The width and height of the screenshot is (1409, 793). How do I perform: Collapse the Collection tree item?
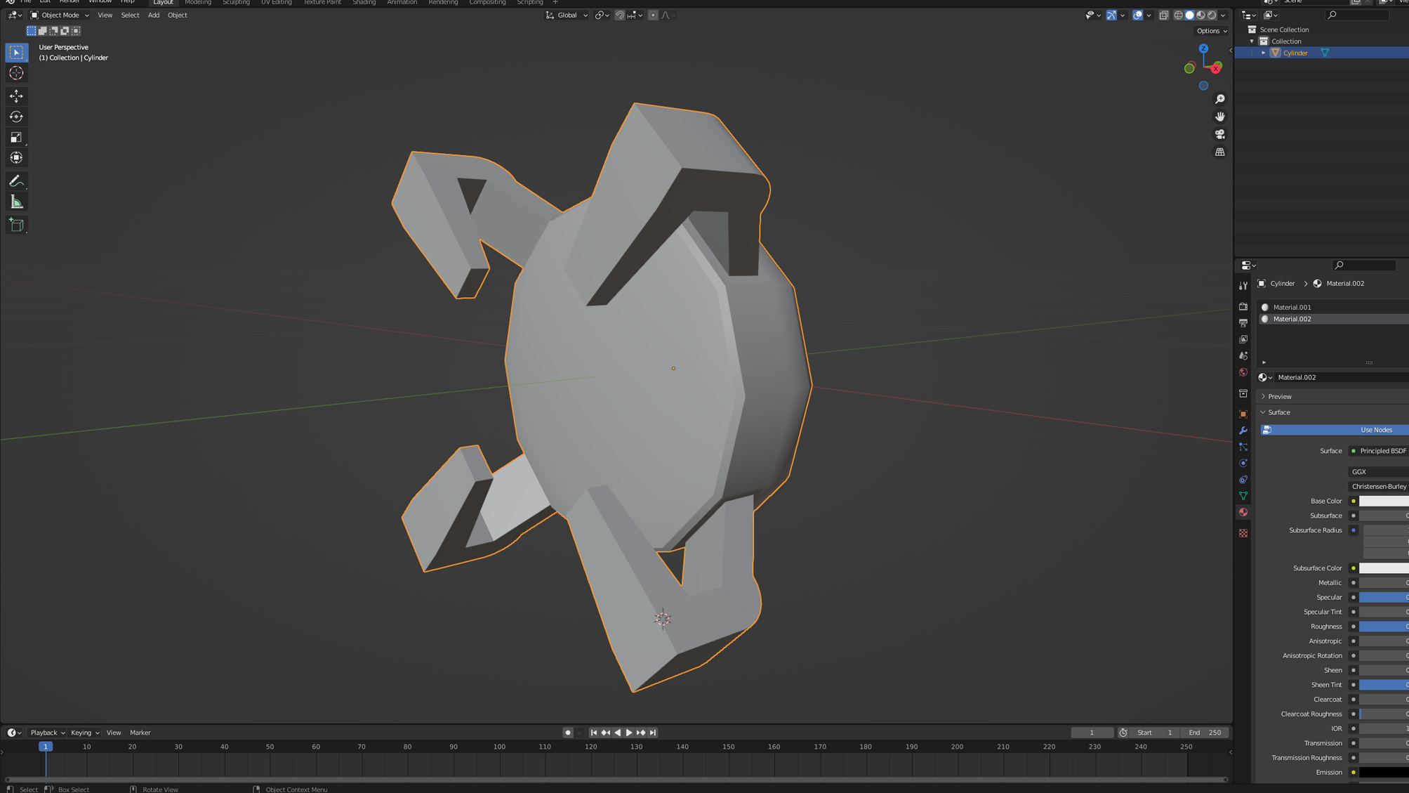(x=1252, y=41)
